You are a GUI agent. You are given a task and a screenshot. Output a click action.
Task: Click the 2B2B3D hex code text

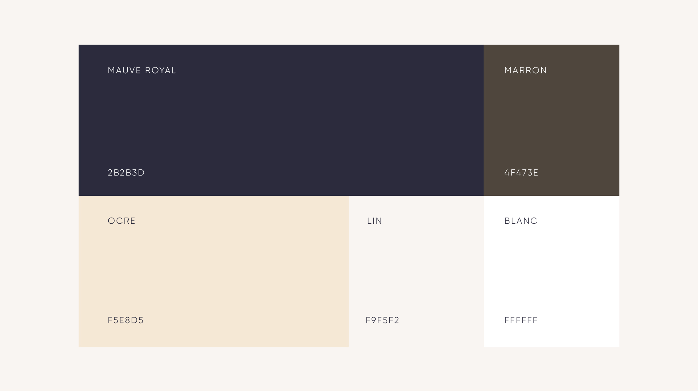coord(126,173)
